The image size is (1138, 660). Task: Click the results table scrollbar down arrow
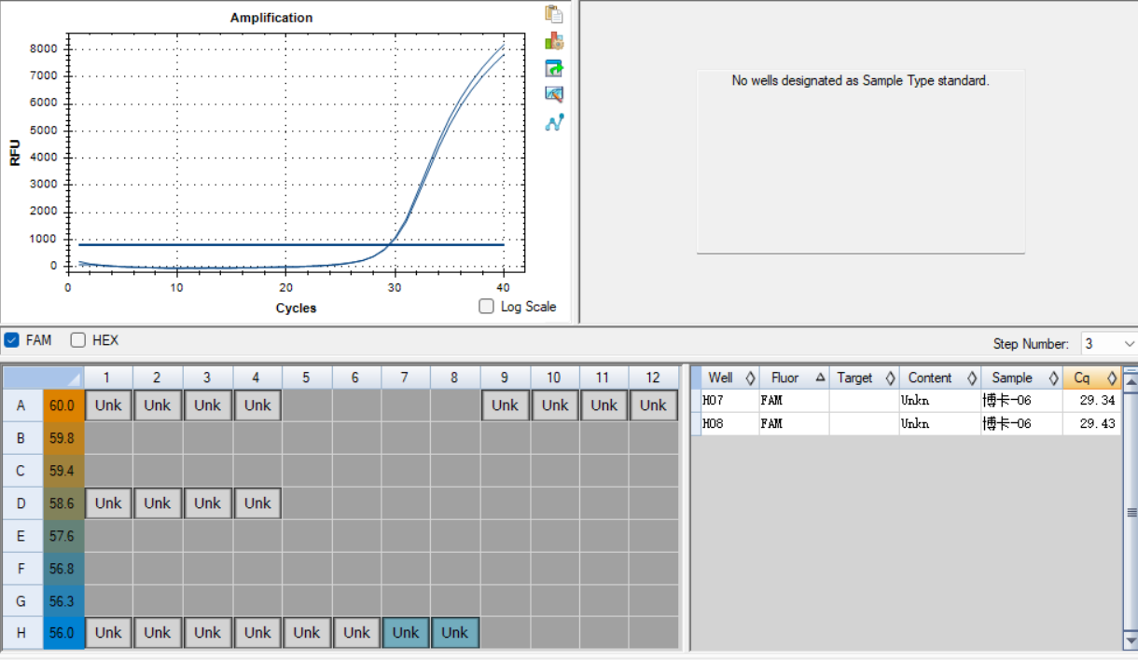click(x=1131, y=641)
